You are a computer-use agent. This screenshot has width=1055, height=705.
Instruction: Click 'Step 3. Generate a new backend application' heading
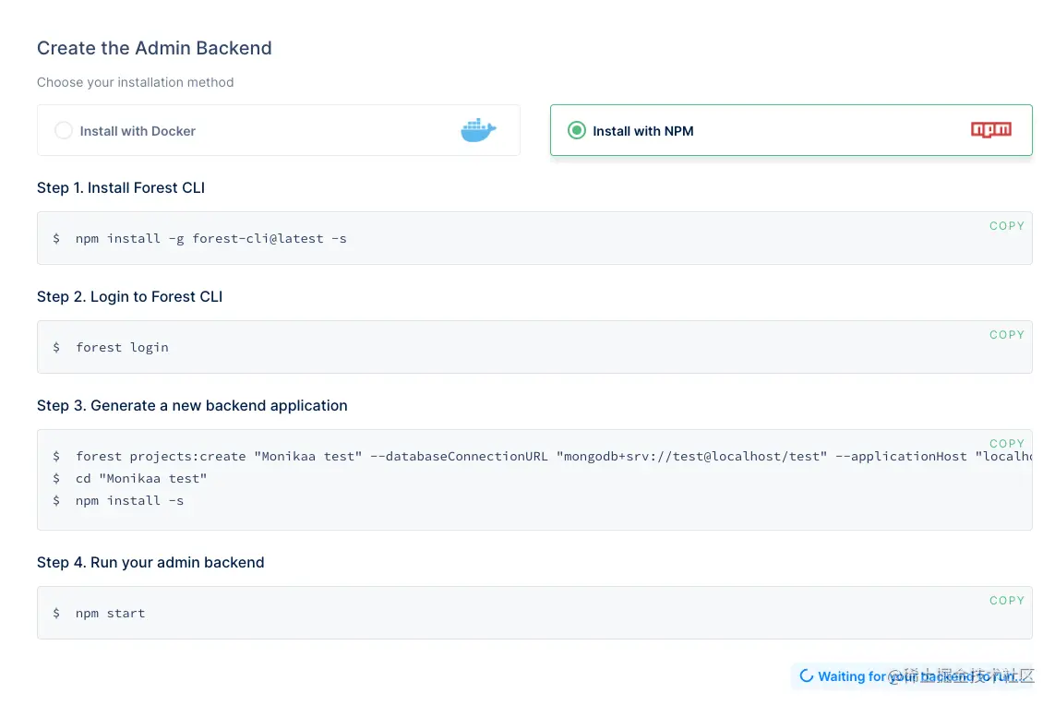click(192, 406)
